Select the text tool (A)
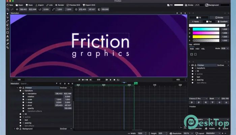The width and height of the screenshot is (236, 135). pos(7,36)
